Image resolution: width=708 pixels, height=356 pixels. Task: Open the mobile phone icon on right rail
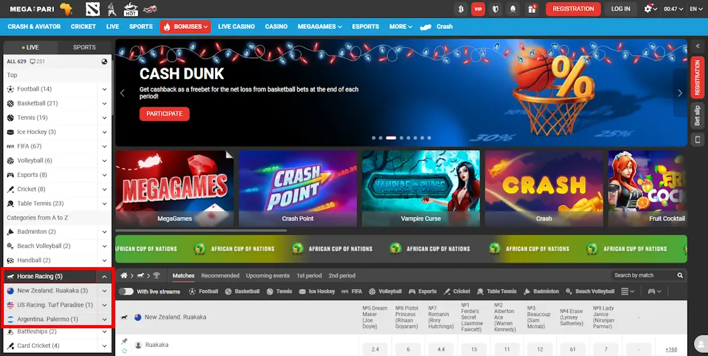pyautogui.click(x=698, y=140)
